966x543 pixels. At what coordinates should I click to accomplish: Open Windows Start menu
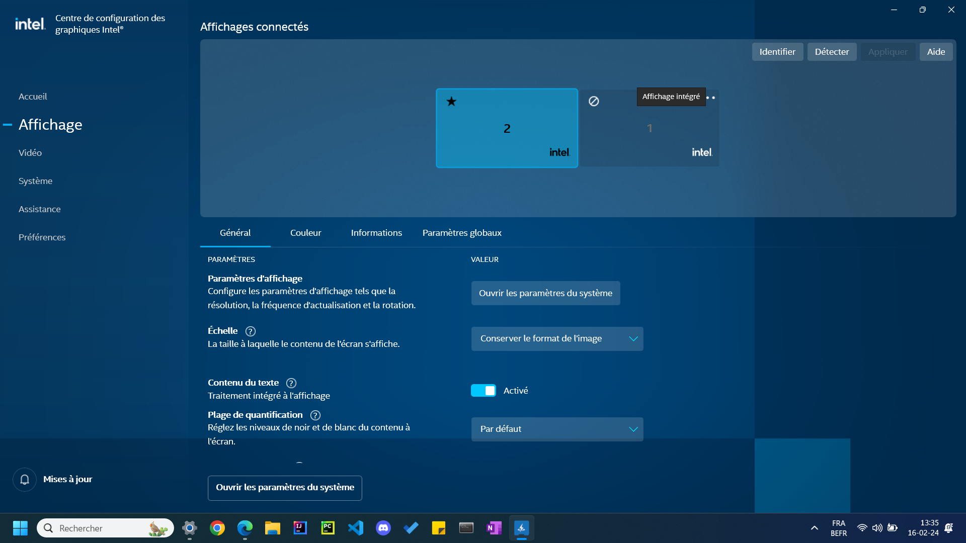tap(20, 528)
